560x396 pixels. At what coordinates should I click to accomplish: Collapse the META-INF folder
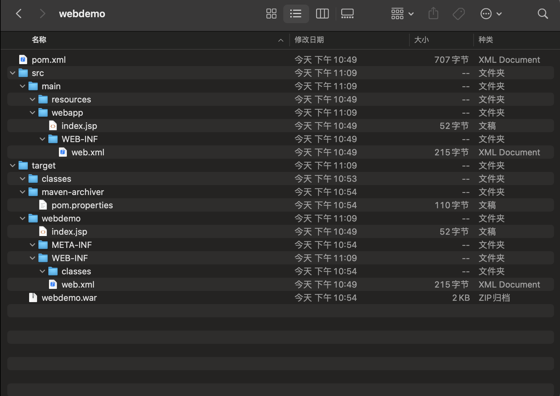point(32,245)
